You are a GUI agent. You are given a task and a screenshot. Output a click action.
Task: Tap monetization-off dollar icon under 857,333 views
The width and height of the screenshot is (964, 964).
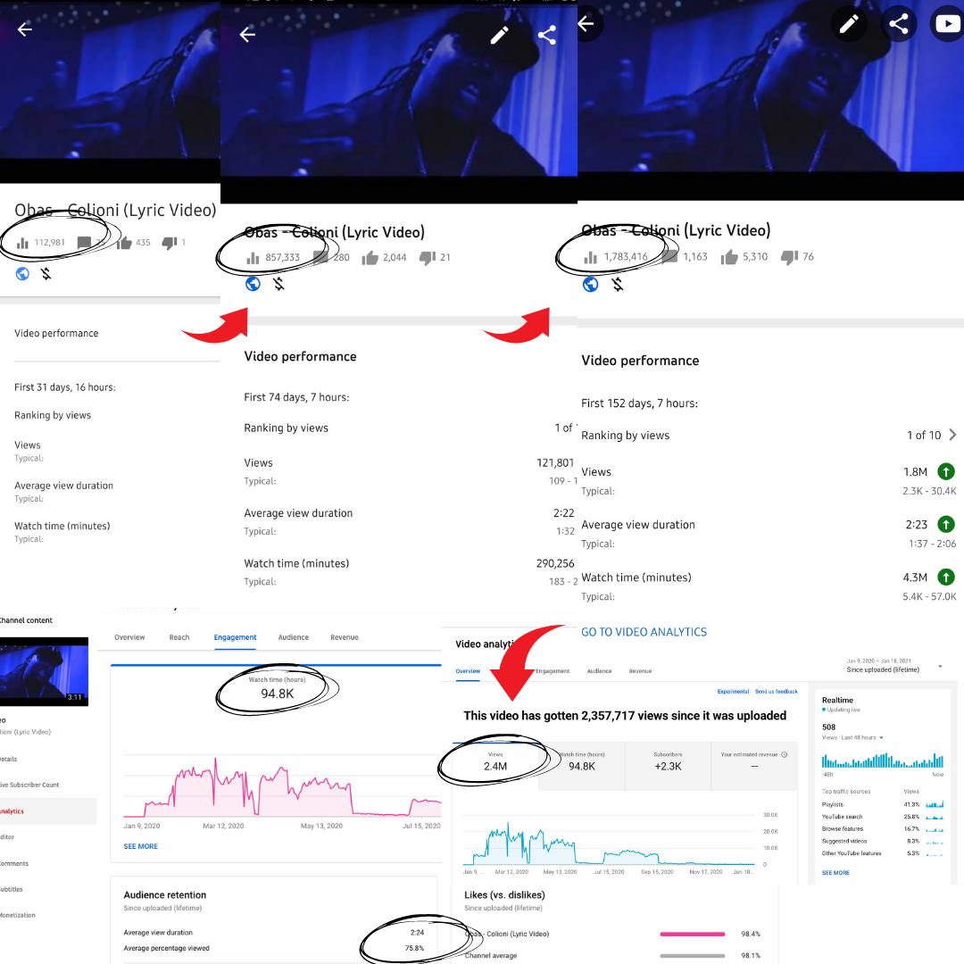279,284
